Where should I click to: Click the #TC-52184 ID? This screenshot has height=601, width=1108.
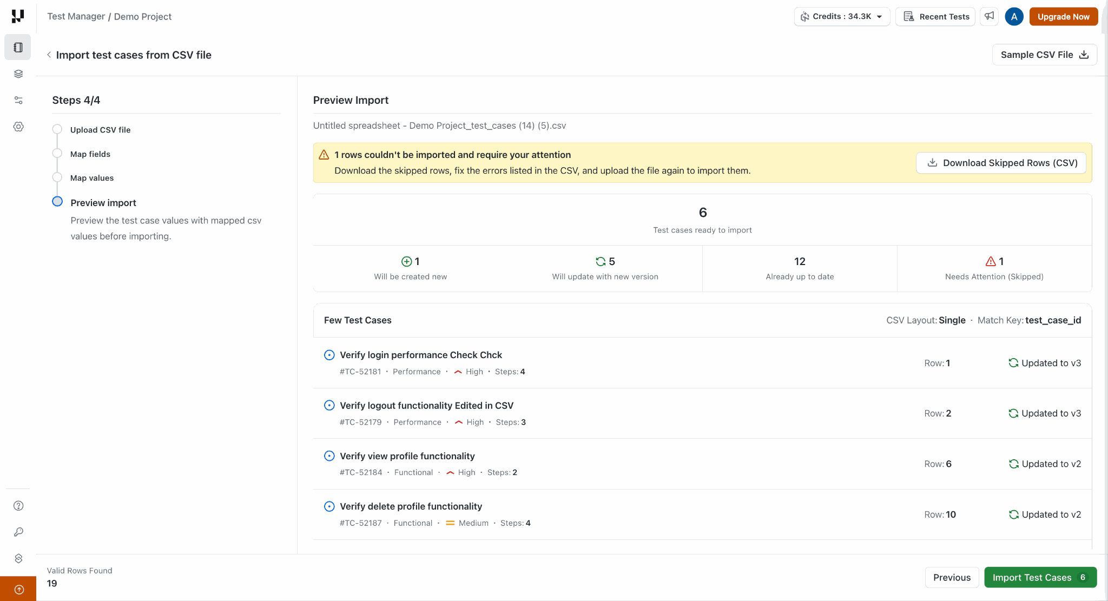click(x=361, y=473)
